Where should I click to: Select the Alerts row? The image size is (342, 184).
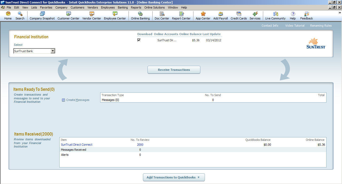pyautogui.click(x=193, y=155)
